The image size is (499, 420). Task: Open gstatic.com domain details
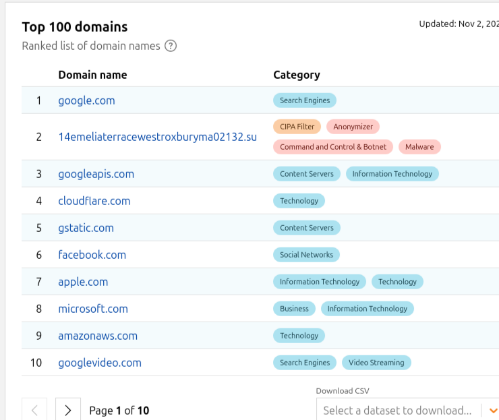point(86,228)
